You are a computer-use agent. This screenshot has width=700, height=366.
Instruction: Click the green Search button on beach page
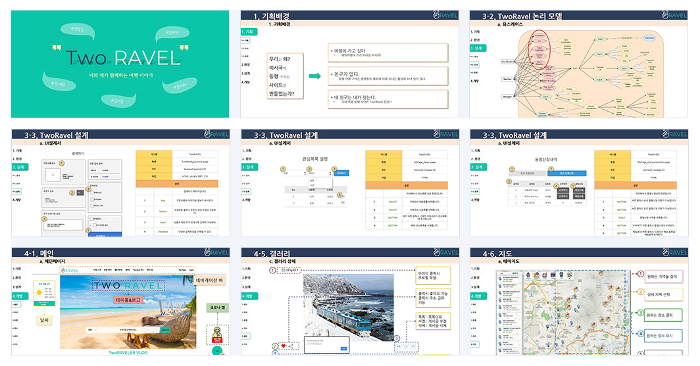click(x=165, y=330)
